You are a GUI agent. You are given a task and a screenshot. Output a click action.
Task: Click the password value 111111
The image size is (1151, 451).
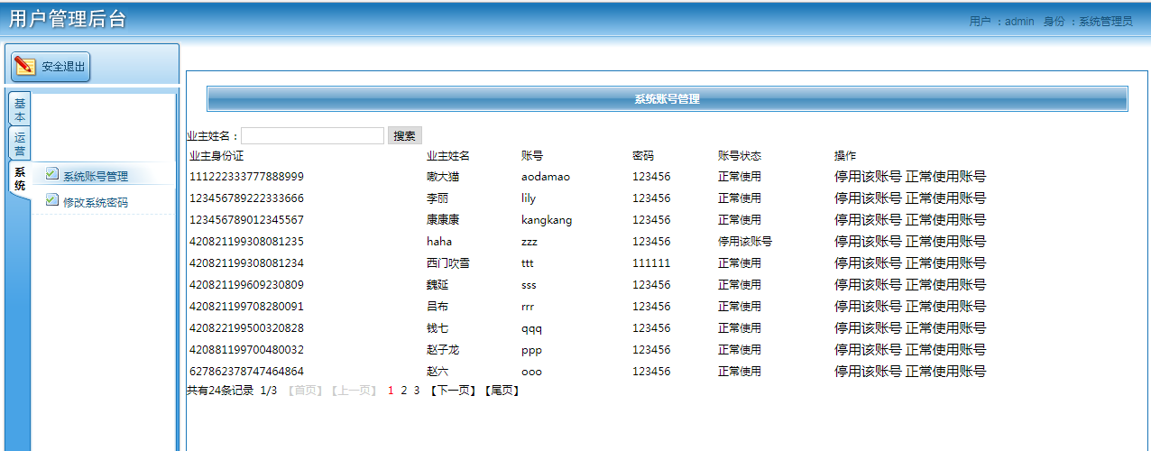(x=651, y=262)
